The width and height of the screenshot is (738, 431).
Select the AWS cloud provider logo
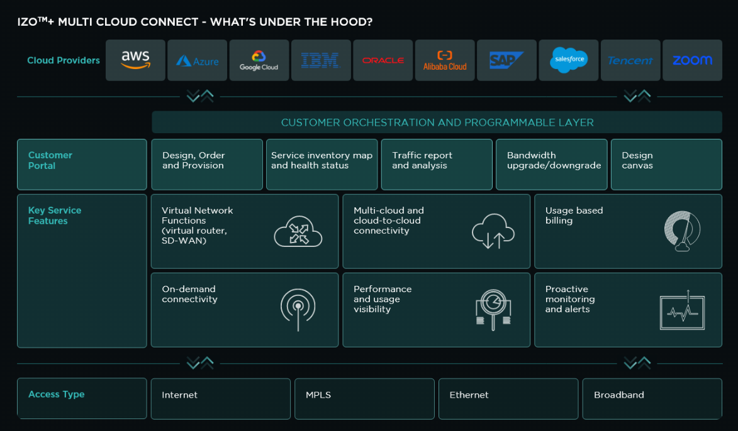pyautogui.click(x=135, y=60)
